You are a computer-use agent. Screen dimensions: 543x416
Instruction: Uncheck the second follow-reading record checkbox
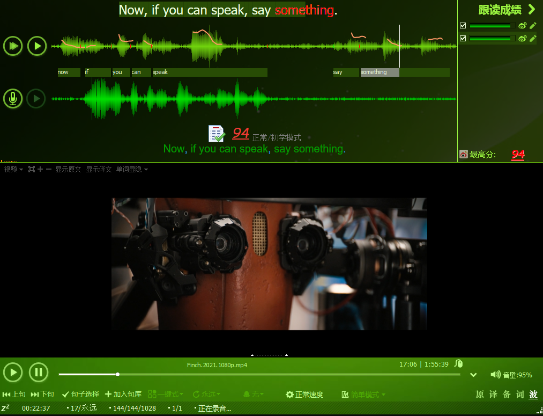click(x=463, y=38)
